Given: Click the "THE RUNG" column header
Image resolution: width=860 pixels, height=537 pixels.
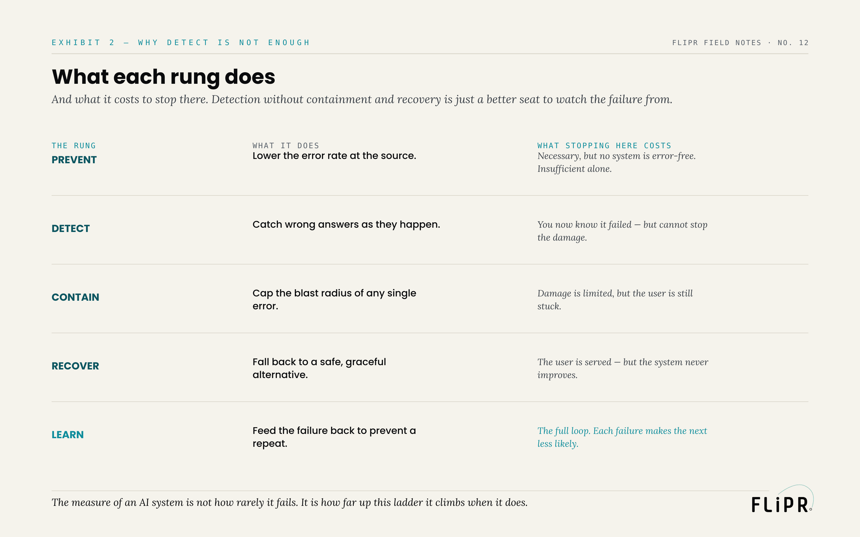Looking at the screenshot, I should (x=74, y=146).
